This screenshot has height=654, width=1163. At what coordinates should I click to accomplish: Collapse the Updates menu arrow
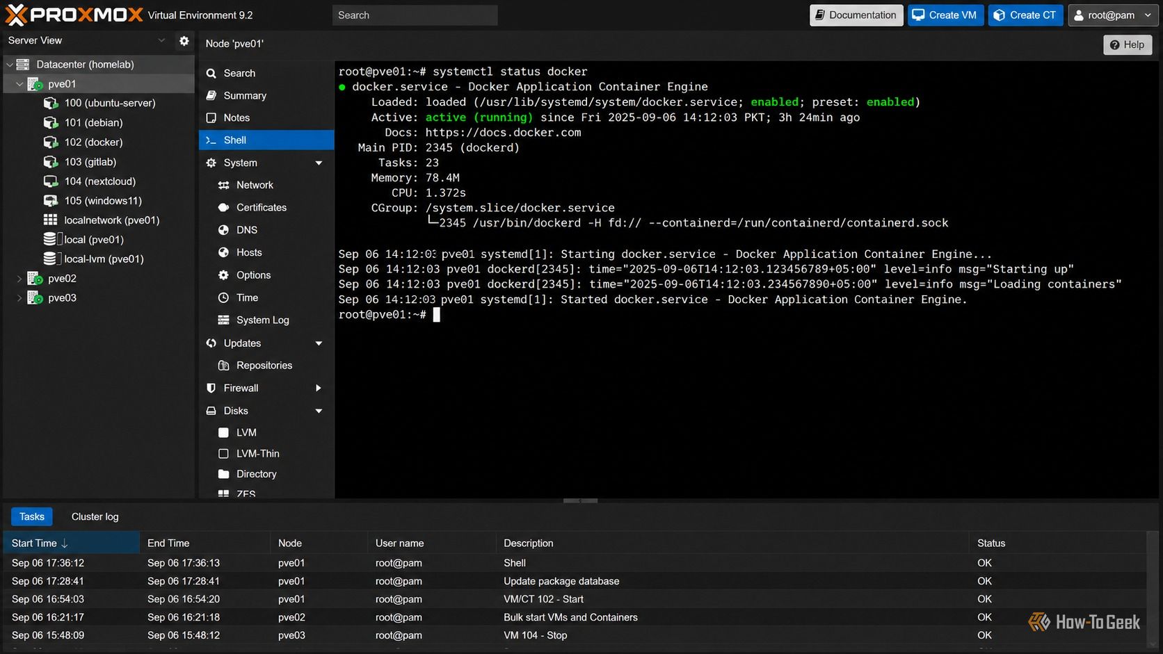(319, 343)
